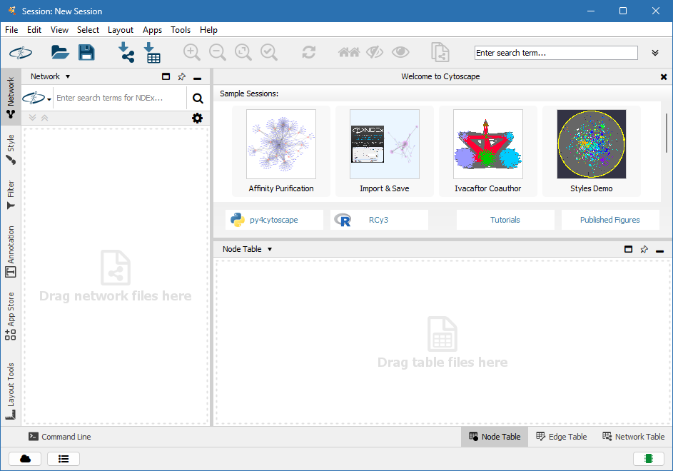Switch to the Filter side tab

click(11, 195)
